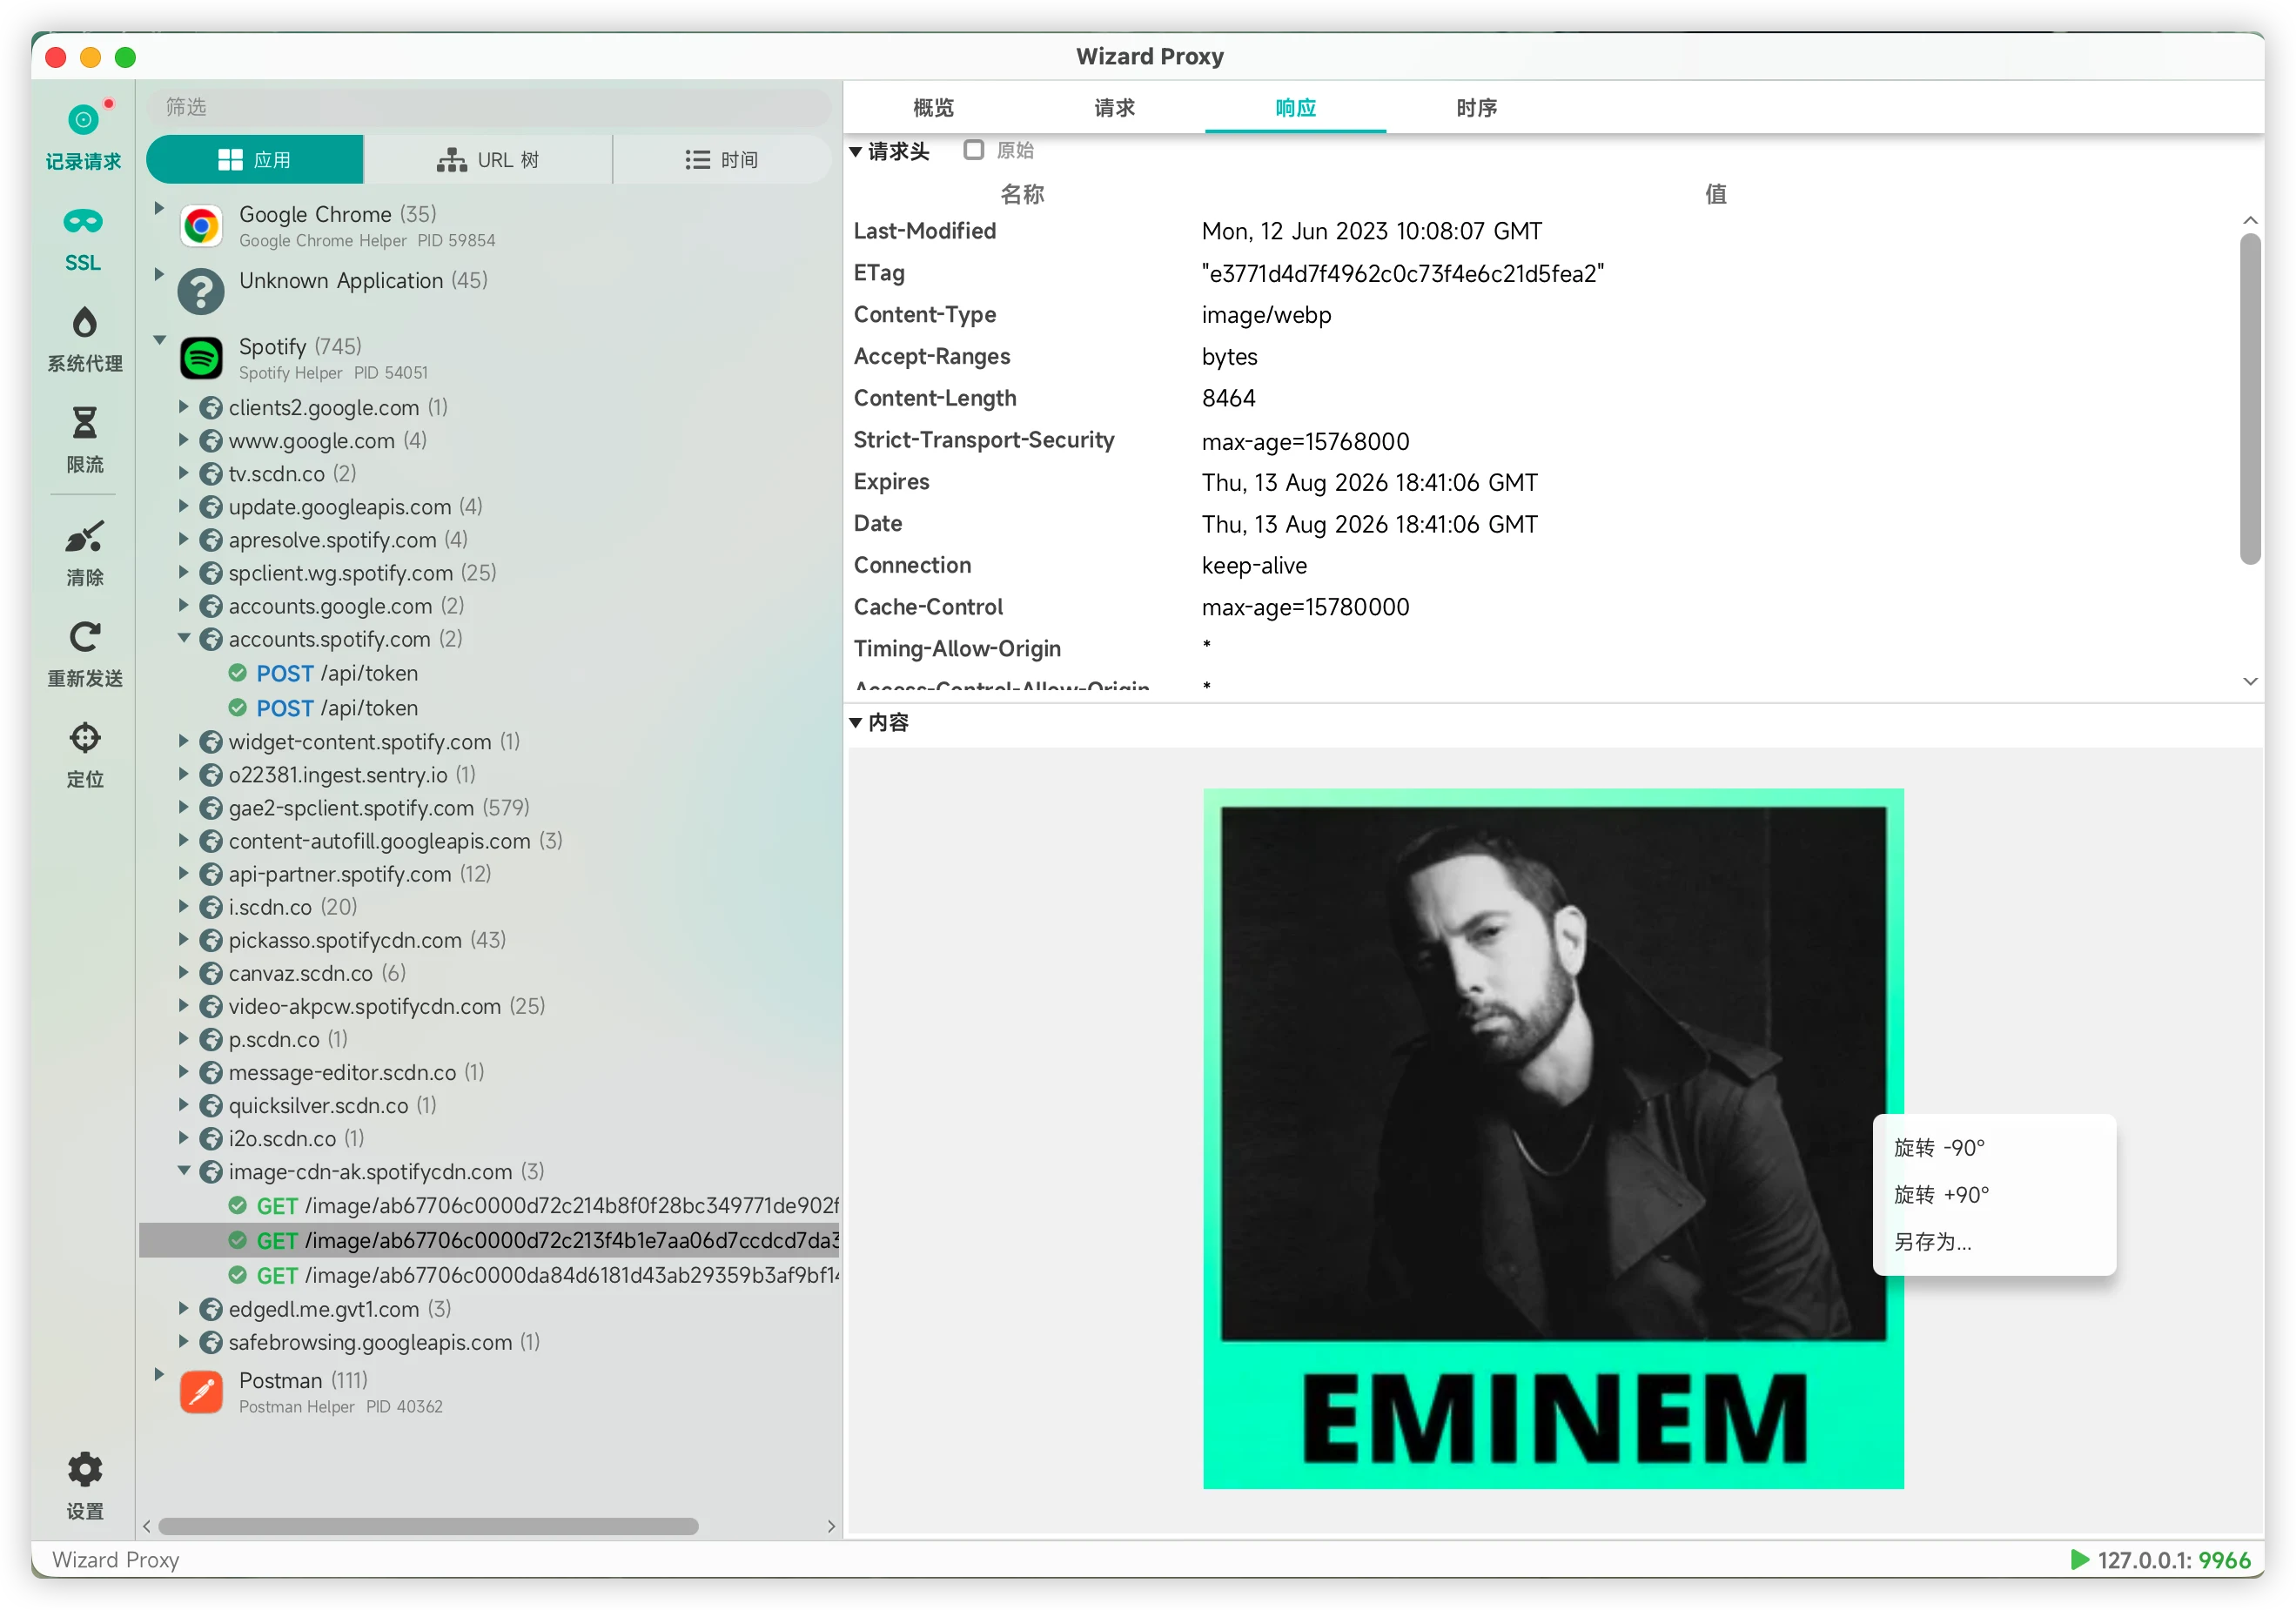Switch to the Overview tab
Screen dimensions: 2296x1610
[x=933, y=107]
